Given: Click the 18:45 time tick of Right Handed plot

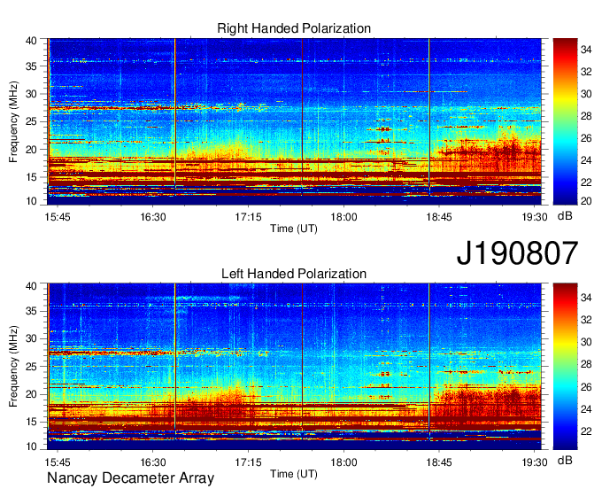Looking at the screenshot, I should click(x=439, y=217).
